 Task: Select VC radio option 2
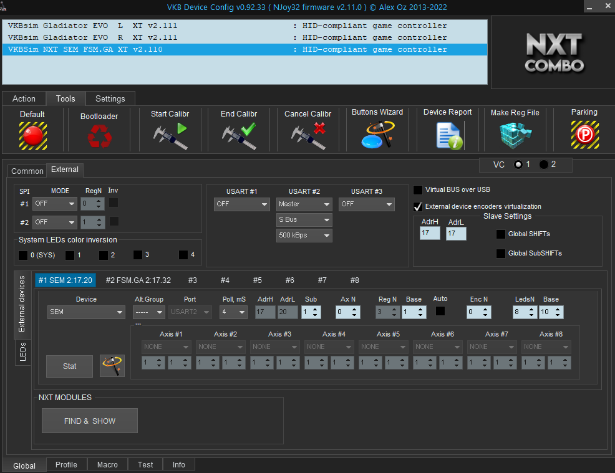[544, 165]
